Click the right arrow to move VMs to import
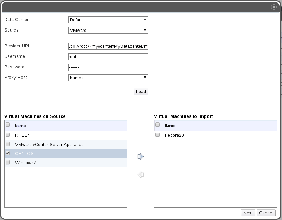 tap(141, 156)
